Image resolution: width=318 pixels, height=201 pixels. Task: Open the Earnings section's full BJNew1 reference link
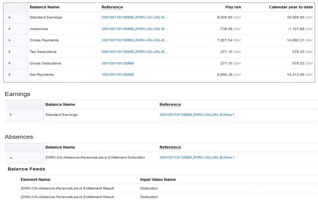click(197, 115)
